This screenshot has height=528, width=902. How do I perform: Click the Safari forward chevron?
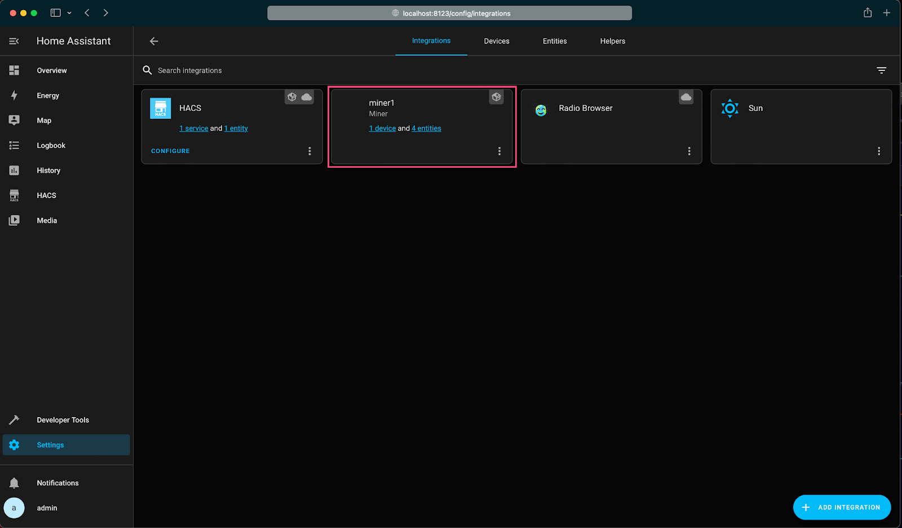point(105,13)
